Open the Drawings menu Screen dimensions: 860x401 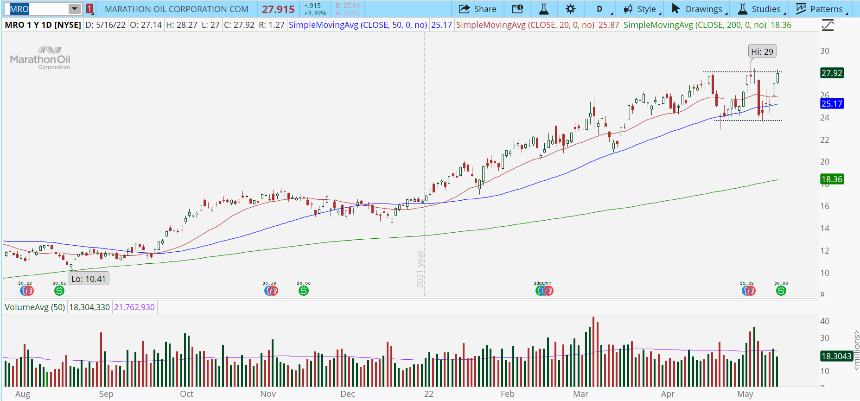pyautogui.click(x=699, y=9)
